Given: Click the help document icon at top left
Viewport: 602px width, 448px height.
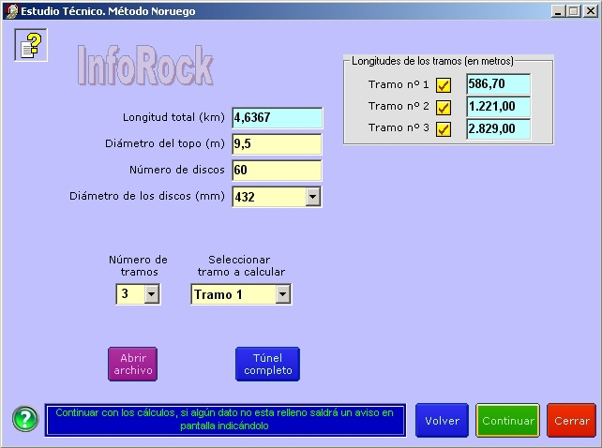Looking at the screenshot, I should 30,44.
